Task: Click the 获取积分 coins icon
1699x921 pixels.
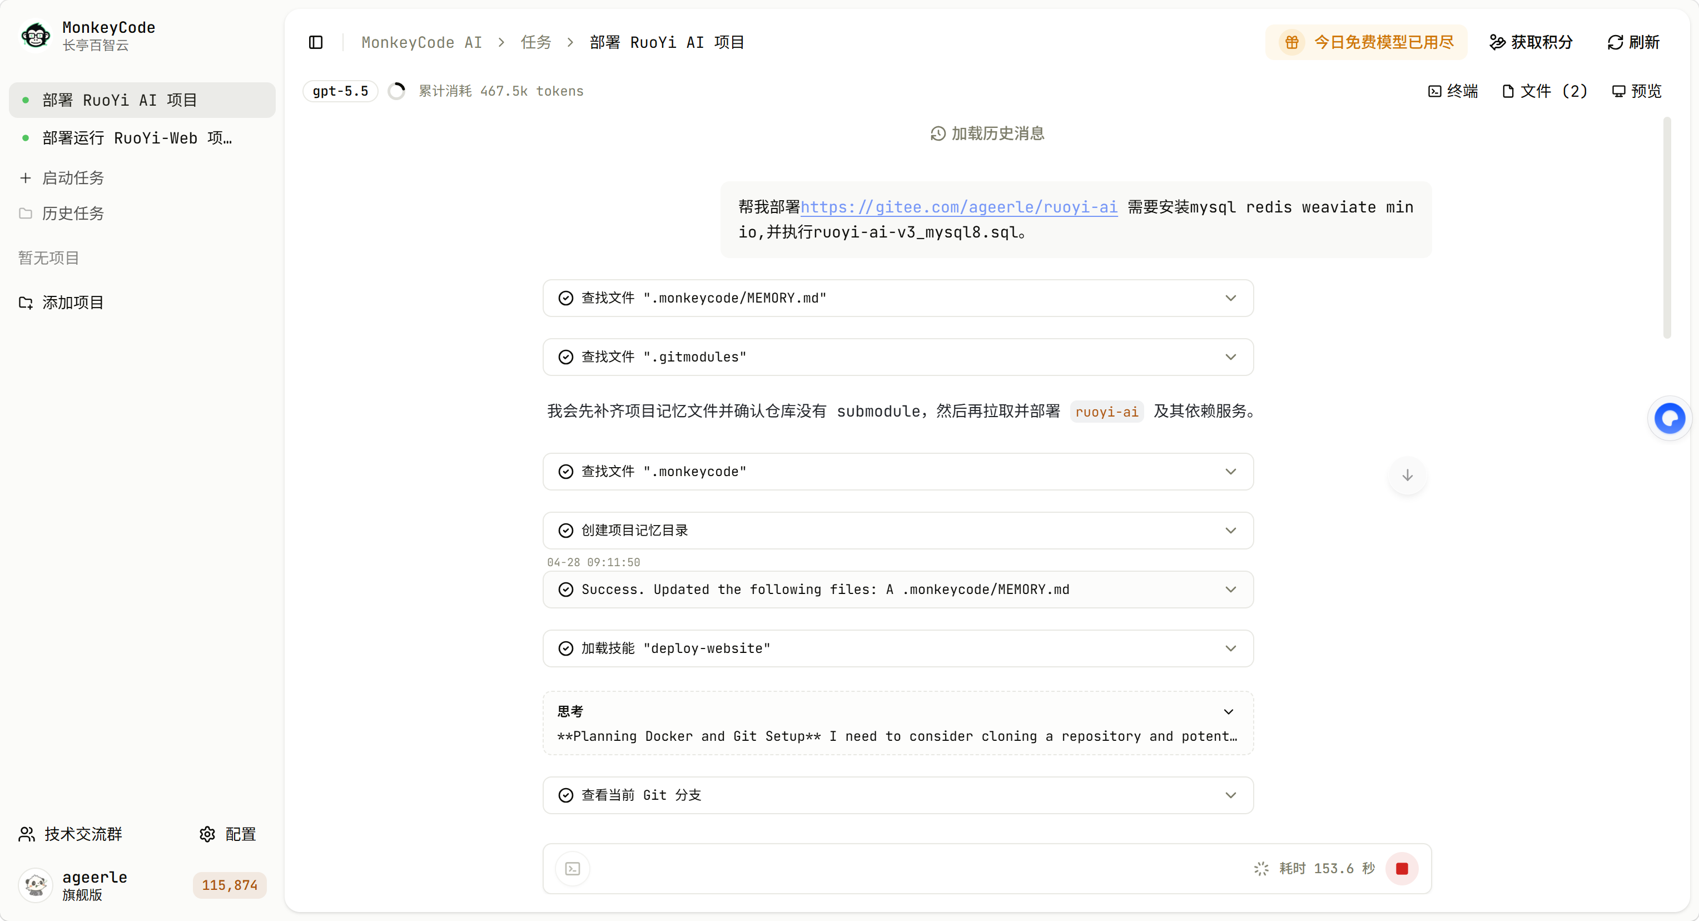Action: (1497, 42)
